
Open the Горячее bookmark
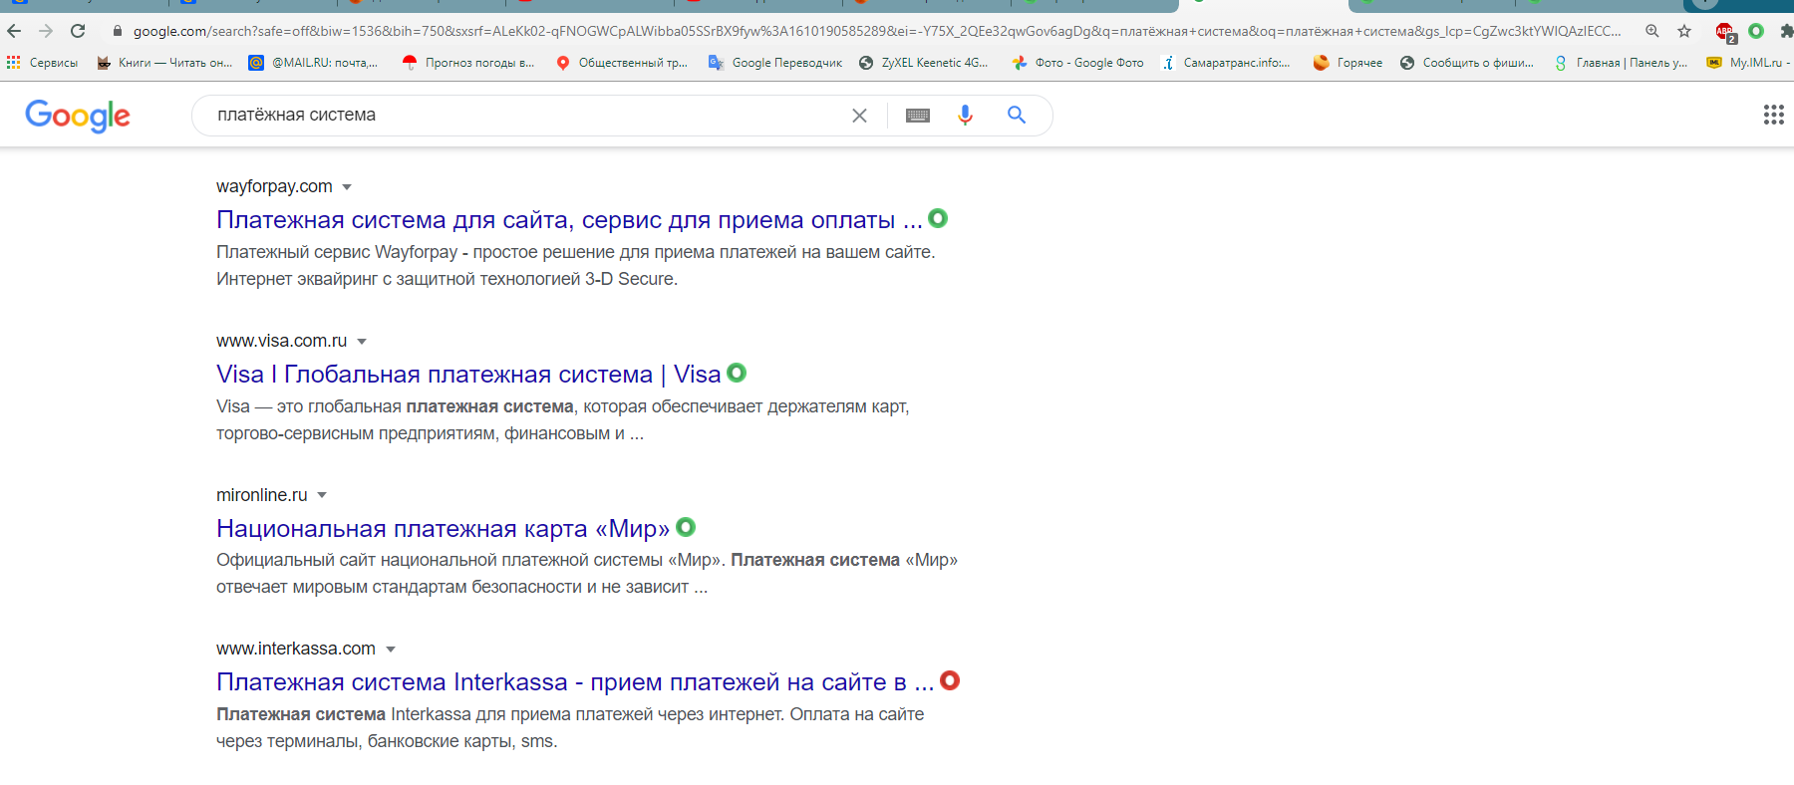1347,63
